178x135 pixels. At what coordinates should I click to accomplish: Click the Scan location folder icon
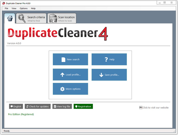click(x=53, y=18)
